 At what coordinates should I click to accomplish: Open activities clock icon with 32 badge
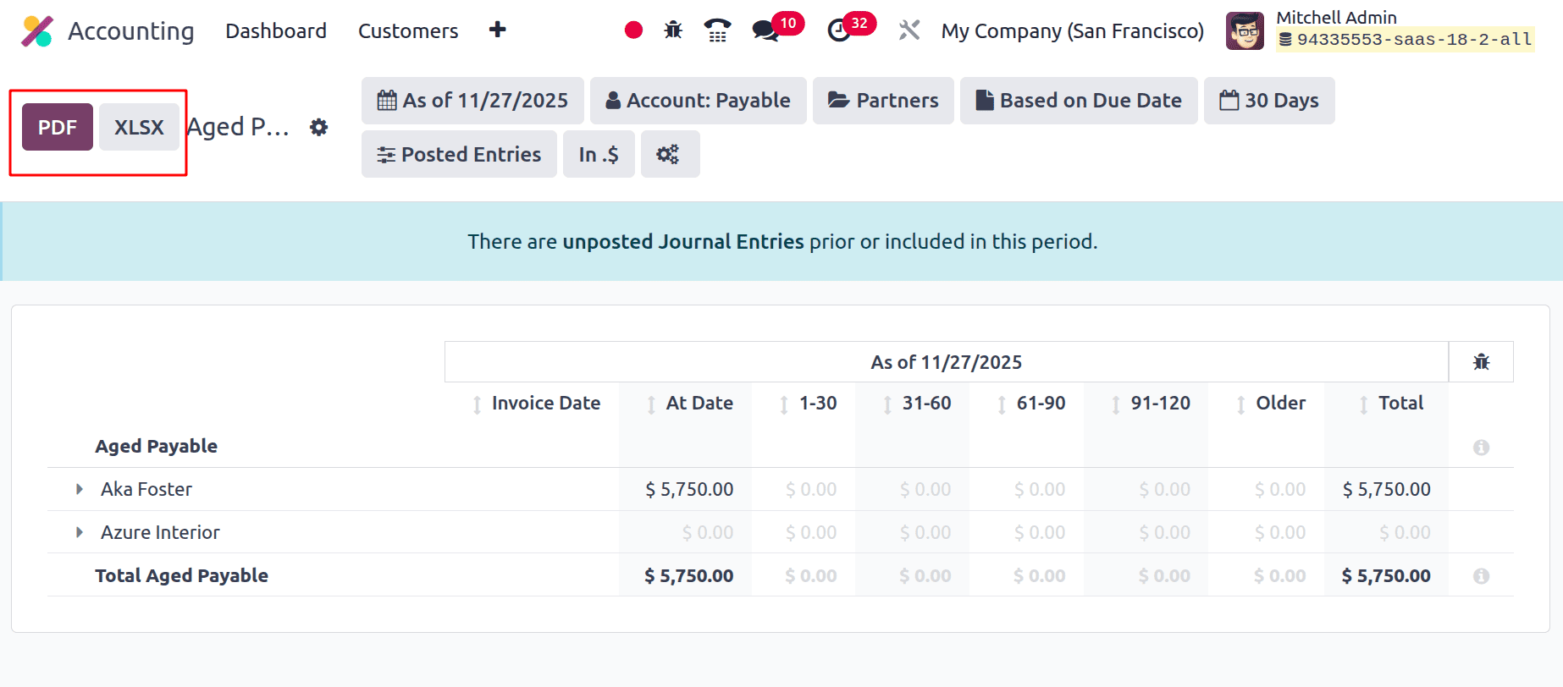tap(850, 28)
